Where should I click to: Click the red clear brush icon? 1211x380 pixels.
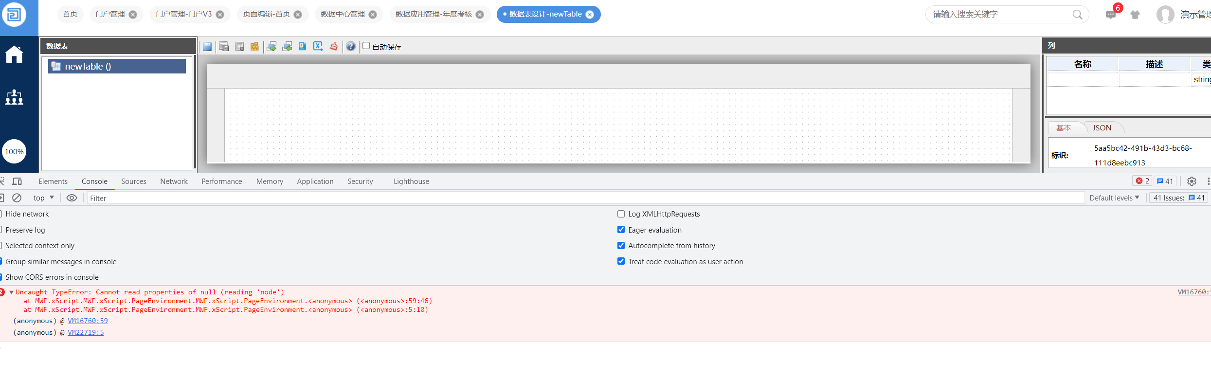pyautogui.click(x=334, y=47)
